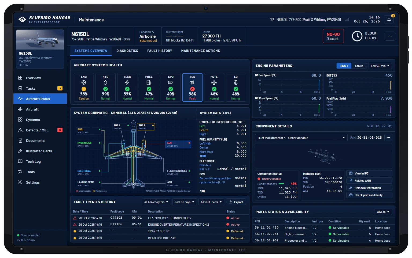Select FUEL block in schematic
The height and width of the screenshot is (258, 412).
pos(89,131)
